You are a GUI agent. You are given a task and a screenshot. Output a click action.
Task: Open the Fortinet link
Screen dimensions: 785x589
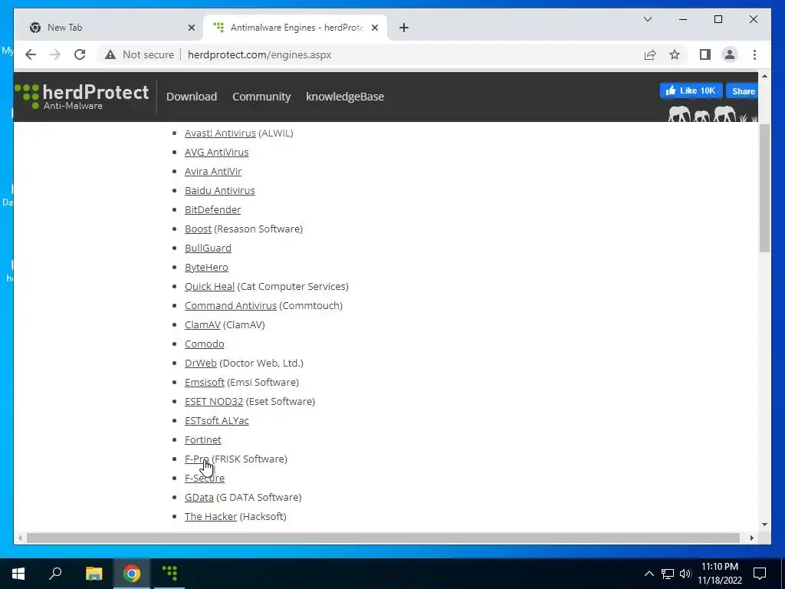[202, 439]
